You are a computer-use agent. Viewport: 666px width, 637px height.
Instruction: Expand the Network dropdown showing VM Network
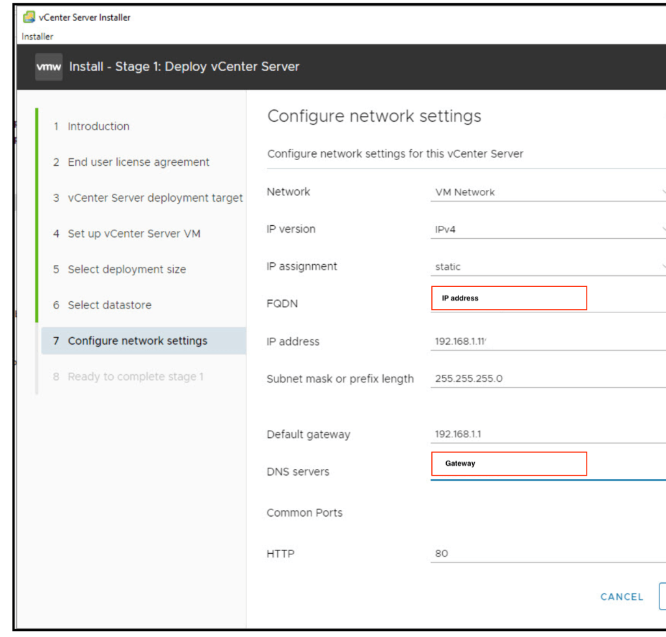(x=548, y=192)
